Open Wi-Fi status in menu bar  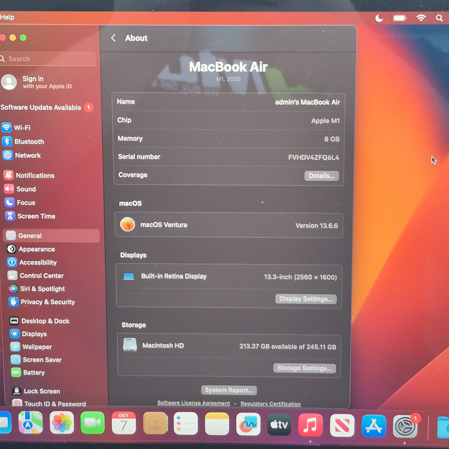pyautogui.click(x=421, y=18)
